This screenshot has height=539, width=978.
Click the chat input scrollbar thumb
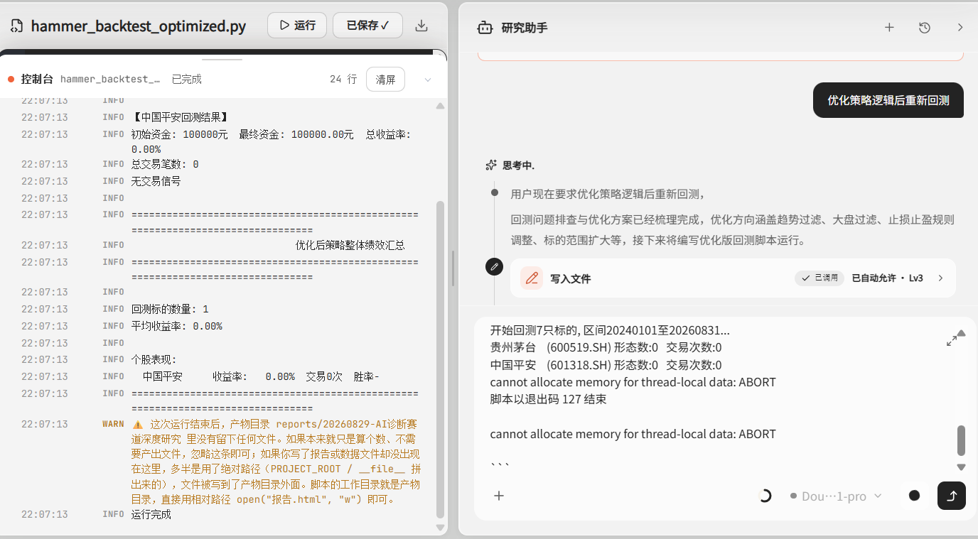[x=962, y=440]
